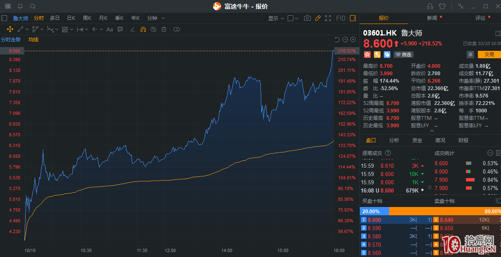The height and width of the screenshot is (257, 501).
Task: Select the wave pattern drawing tool
Action: click(x=50, y=29)
